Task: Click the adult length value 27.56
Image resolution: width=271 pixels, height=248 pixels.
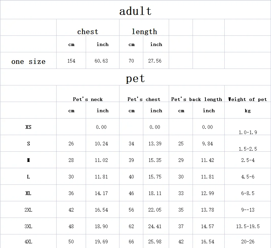Action: 155,61
